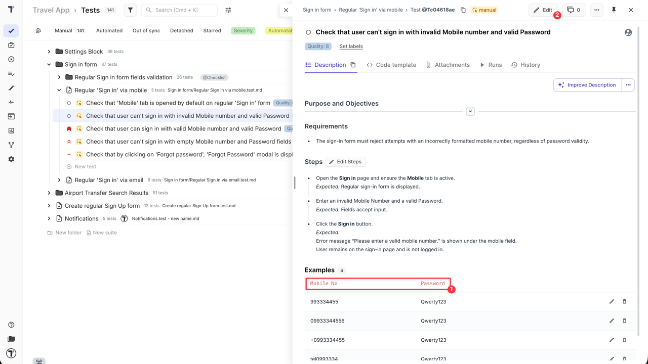Image resolution: width=648 pixels, height=364 pixels.
Task: Click the Search Cmd+K input field
Action: click(179, 10)
